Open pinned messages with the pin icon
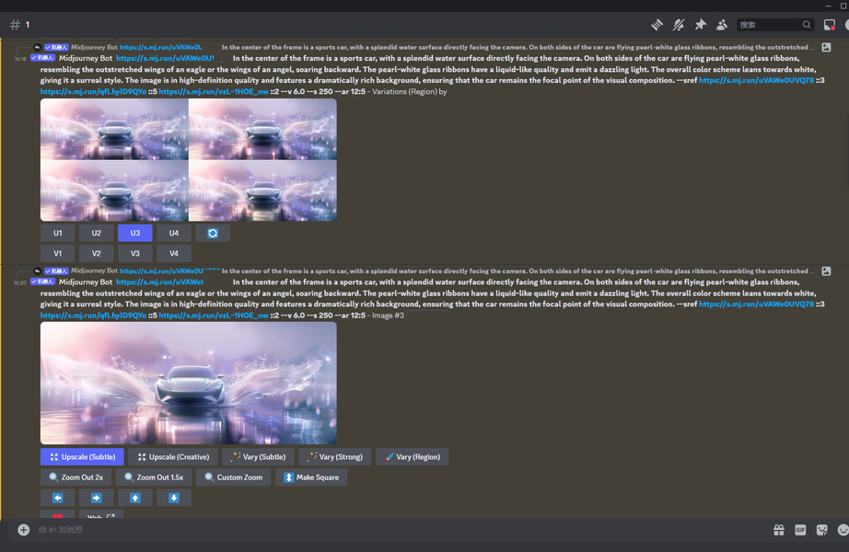Screen dimensions: 849x552 tap(700, 25)
